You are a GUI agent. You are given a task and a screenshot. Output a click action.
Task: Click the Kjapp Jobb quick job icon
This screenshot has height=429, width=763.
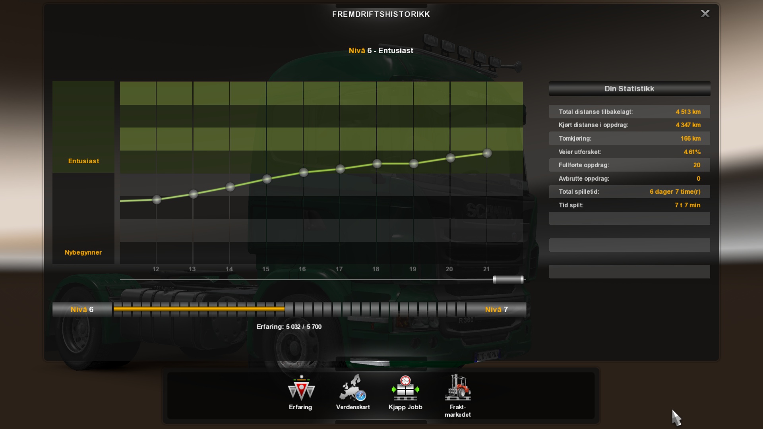pyautogui.click(x=405, y=388)
